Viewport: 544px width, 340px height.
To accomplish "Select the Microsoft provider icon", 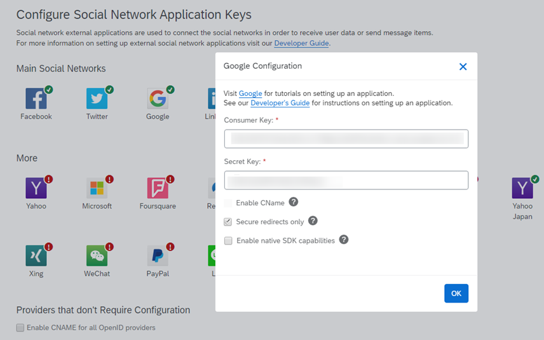I will pos(97,188).
